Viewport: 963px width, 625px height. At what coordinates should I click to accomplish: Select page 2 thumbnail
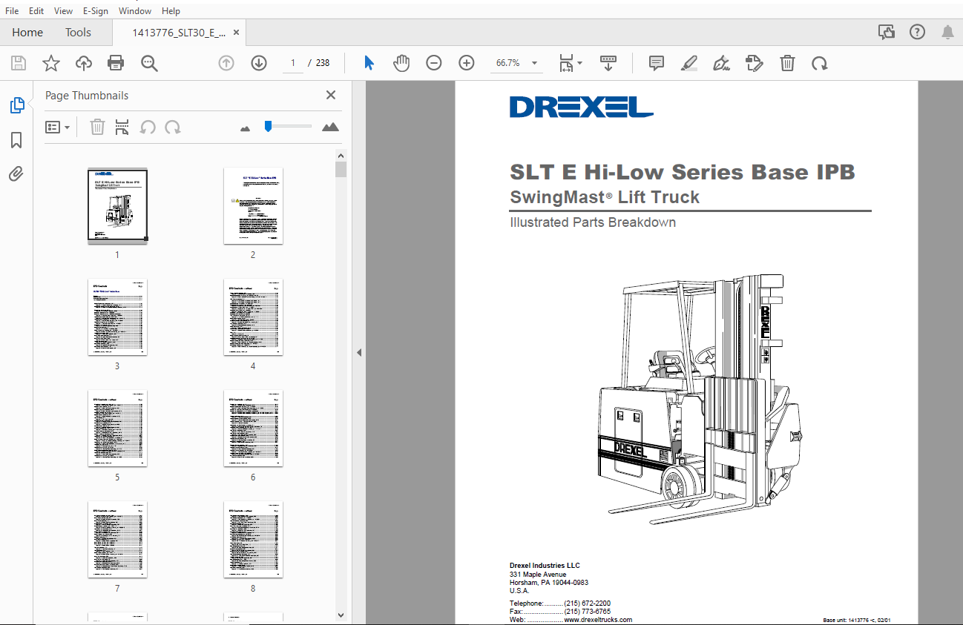click(253, 206)
